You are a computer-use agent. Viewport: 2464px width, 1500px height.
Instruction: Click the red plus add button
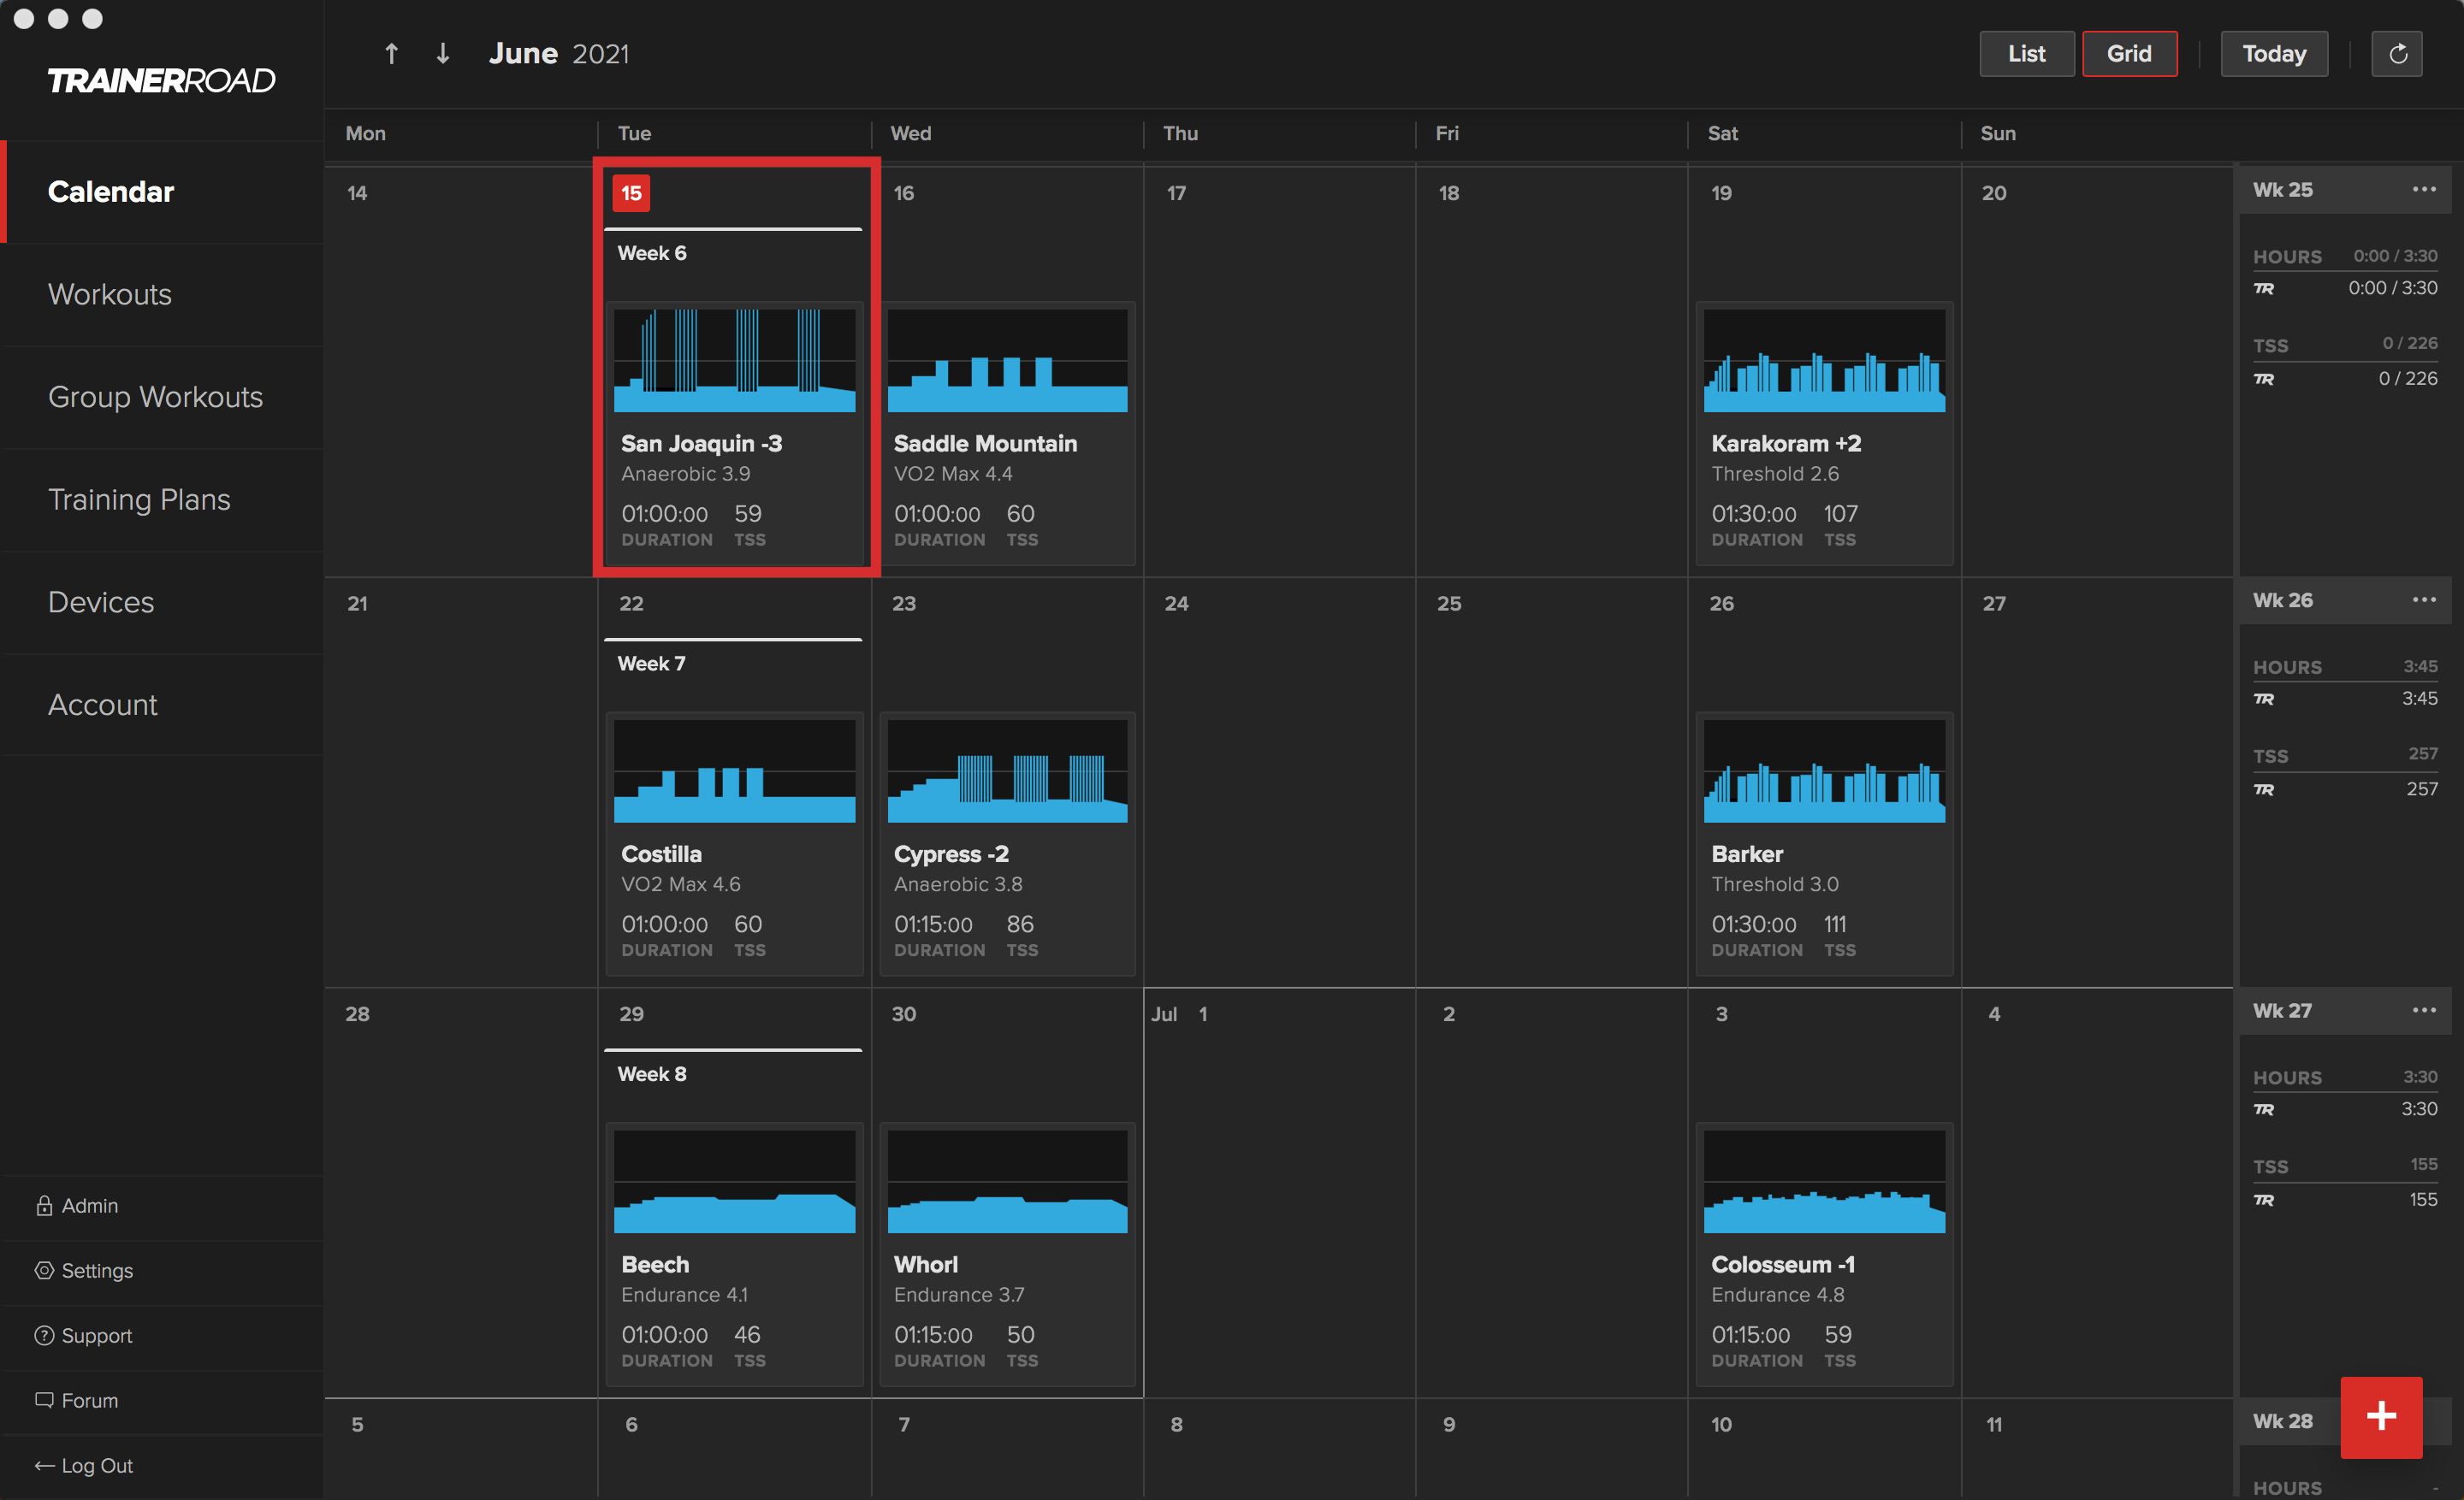[x=2381, y=1416]
